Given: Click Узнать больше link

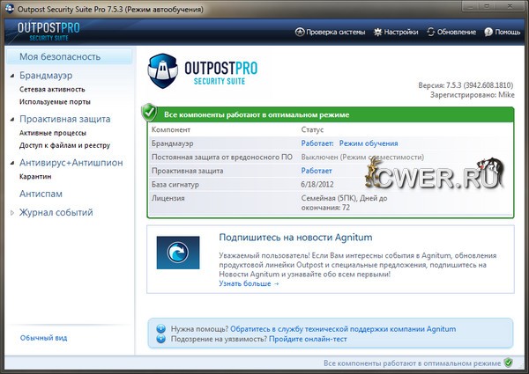Looking at the screenshot, I should (249, 283).
